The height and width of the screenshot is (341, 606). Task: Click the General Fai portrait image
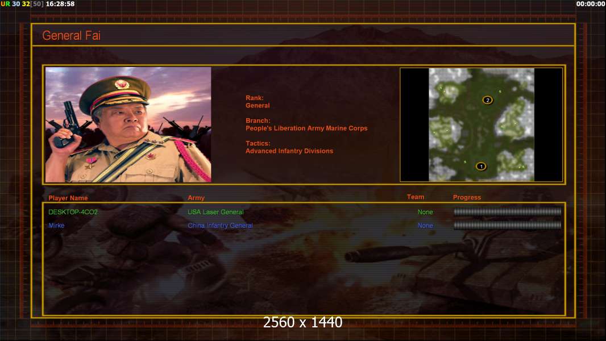[x=128, y=124]
